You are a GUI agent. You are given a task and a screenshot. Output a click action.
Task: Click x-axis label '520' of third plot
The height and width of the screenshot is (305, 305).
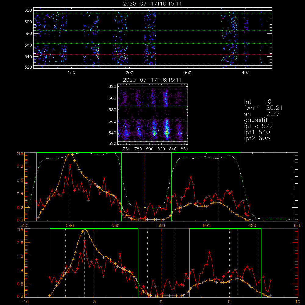24,226
